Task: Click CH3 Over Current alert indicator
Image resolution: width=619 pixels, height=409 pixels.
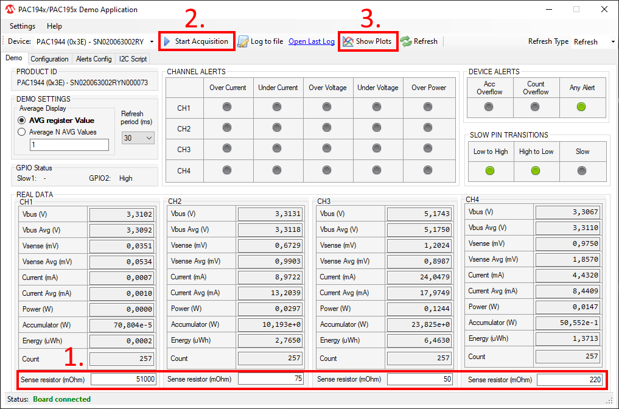Action: pos(227,149)
